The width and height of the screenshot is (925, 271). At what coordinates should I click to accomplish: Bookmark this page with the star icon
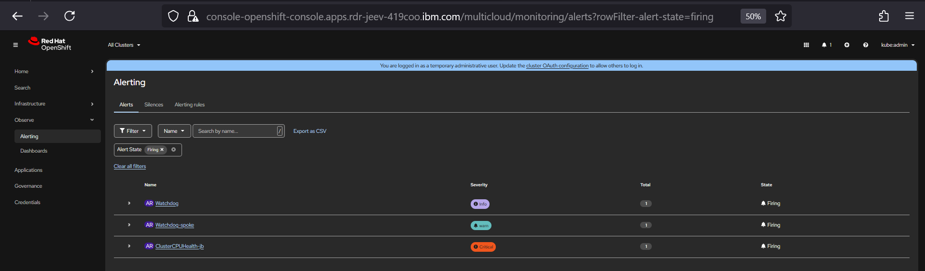(x=780, y=16)
